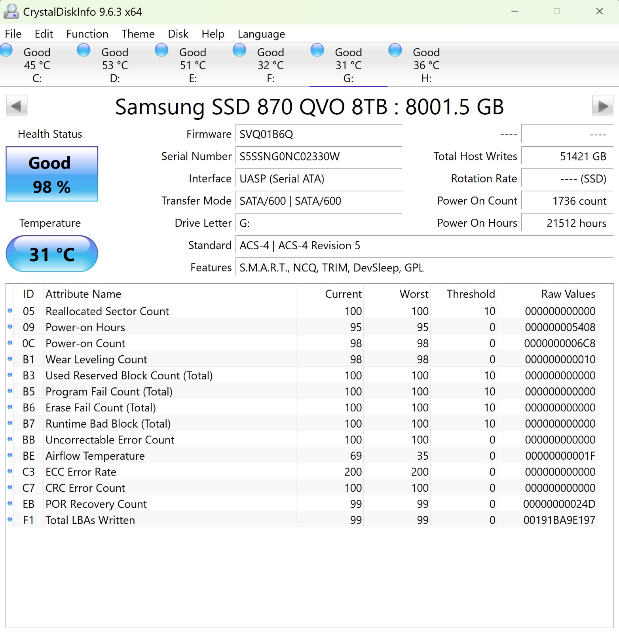Click the Features field with S.M.A.R.T., NCQ
This screenshot has height=633, width=619.
coord(424,268)
